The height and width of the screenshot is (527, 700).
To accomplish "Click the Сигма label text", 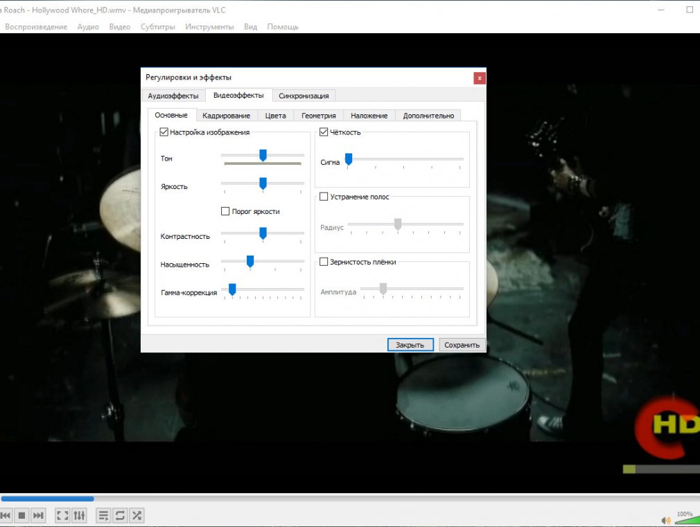I will [330, 163].
